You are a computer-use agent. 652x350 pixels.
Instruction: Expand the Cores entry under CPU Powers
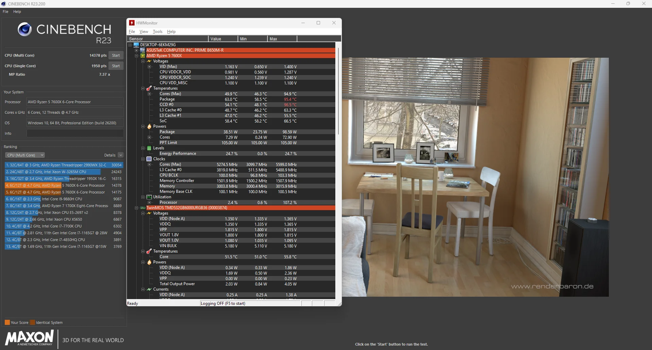coord(149,137)
